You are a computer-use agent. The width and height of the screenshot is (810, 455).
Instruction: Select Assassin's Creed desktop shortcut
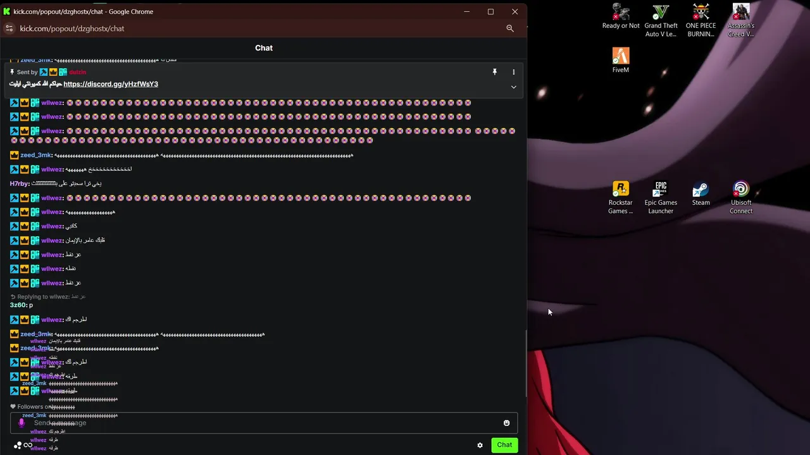(741, 21)
